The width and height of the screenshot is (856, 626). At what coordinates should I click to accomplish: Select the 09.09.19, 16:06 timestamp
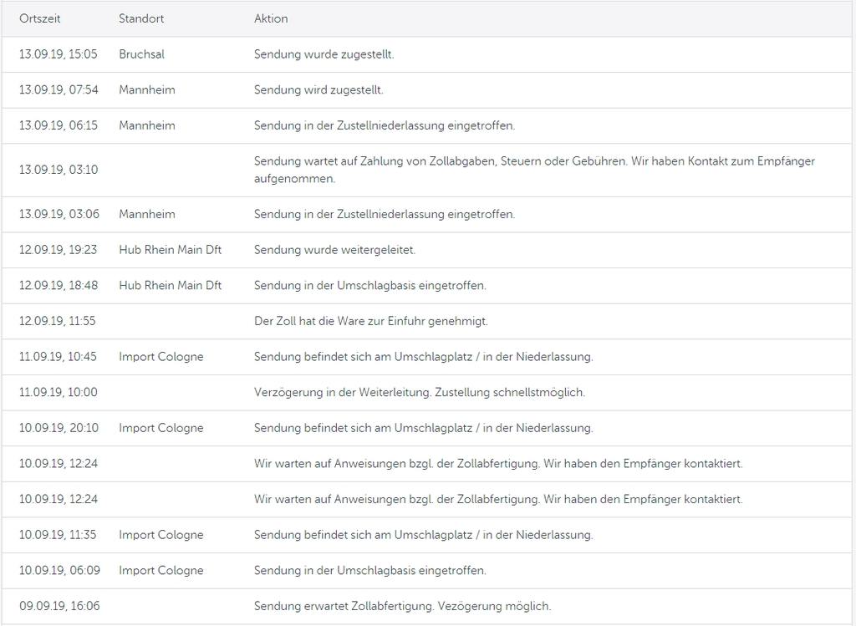tap(59, 606)
